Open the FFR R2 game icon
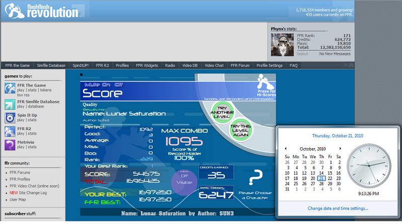Screen dimensions: 402x224 pos(10,131)
